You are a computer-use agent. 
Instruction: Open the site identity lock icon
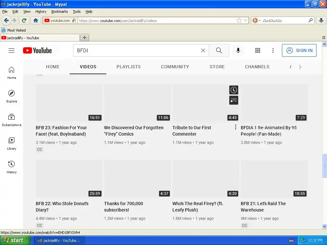[74, 20]
